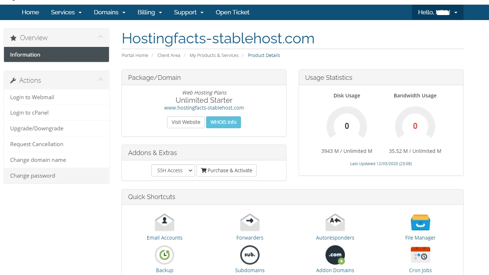Click the Email Accounts link text
The image size is (489, 275).
[165, 238]
